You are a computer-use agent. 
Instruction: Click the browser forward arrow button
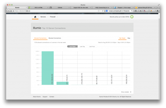coord(11,11)
